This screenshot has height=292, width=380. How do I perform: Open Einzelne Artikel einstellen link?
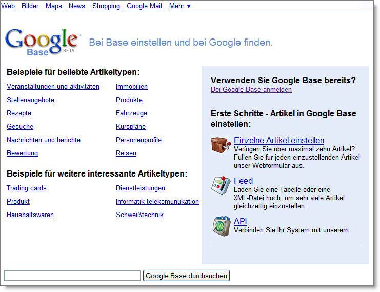point(279,141)
